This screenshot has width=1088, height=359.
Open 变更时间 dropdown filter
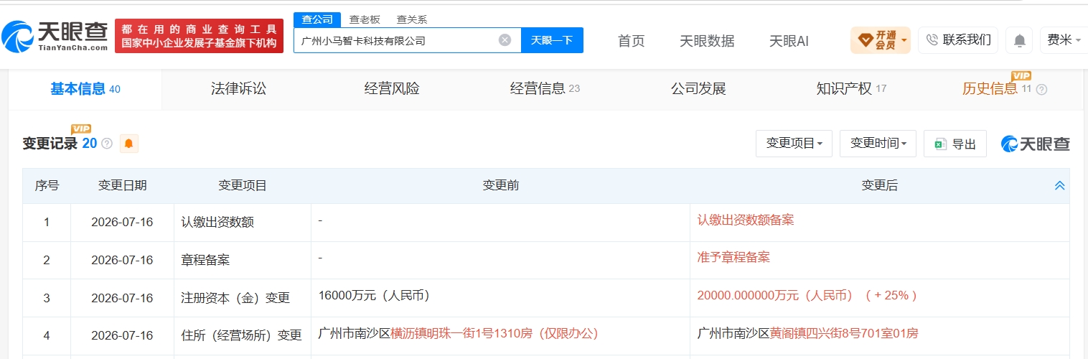pyautogui.click(x=878, y=144)
